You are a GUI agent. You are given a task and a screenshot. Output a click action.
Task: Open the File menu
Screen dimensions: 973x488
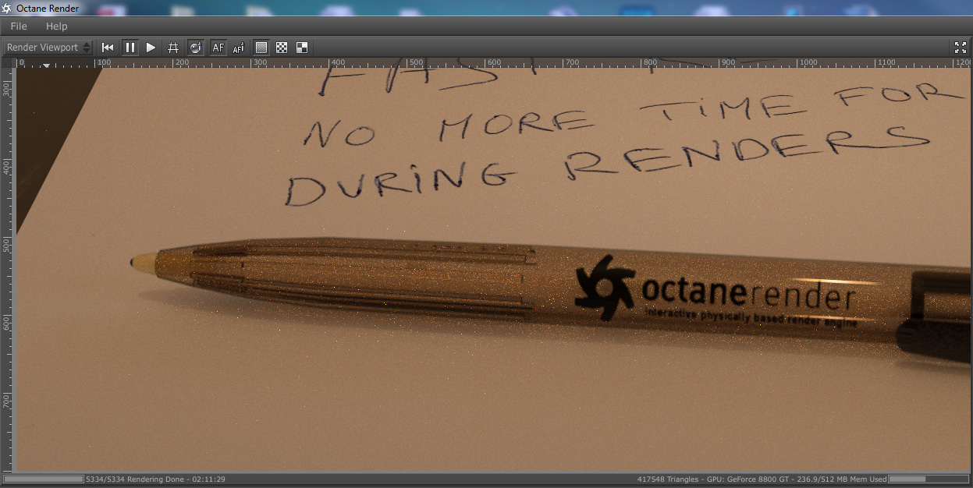[x=19, y=27]
